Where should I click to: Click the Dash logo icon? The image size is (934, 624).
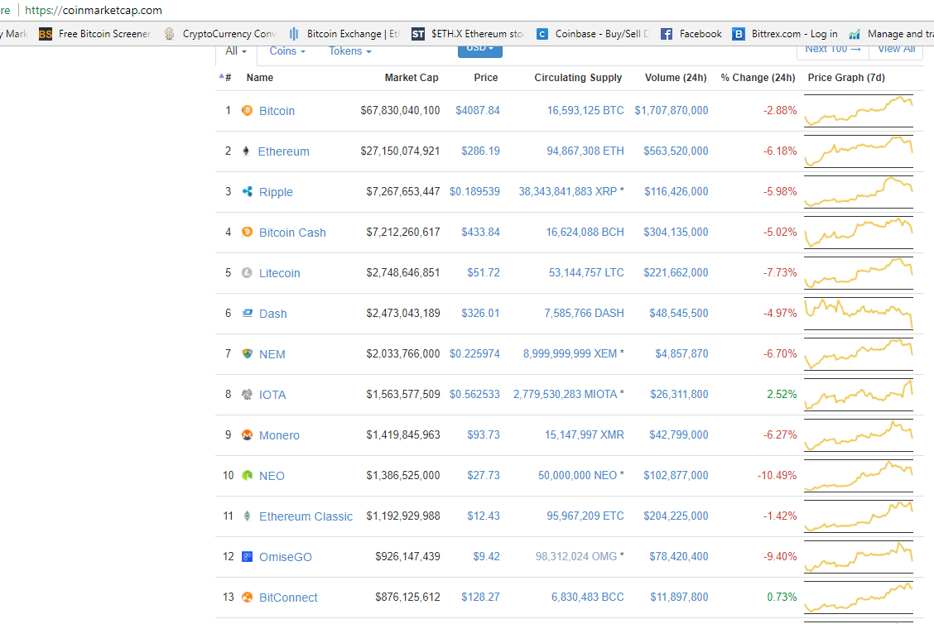247,313
